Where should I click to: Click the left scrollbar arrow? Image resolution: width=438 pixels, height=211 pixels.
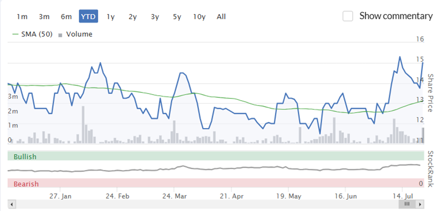[12, 204]
